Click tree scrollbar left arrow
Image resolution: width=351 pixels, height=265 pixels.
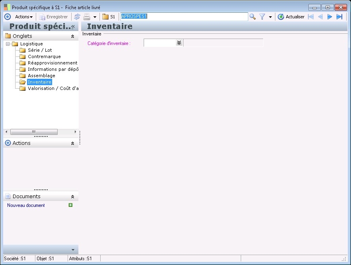click(x=6, y=132)
